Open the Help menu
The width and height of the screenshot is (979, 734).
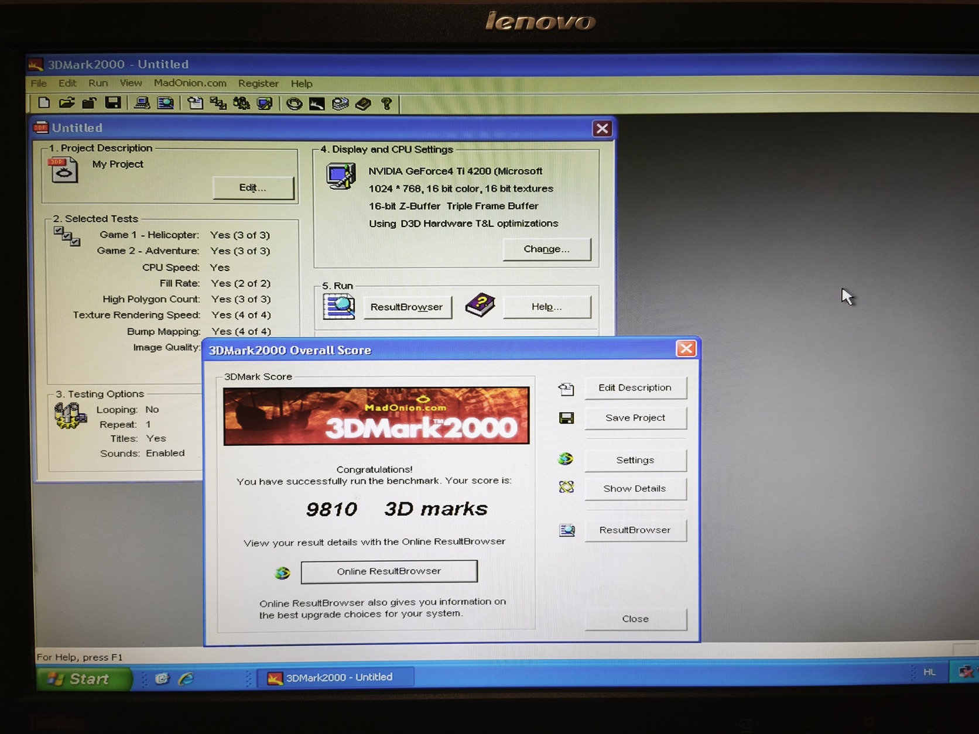(302, 84)
